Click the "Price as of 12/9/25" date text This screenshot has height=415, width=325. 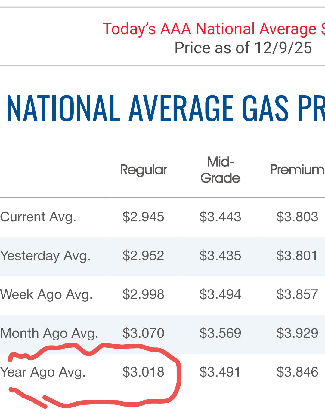[243, 48]
